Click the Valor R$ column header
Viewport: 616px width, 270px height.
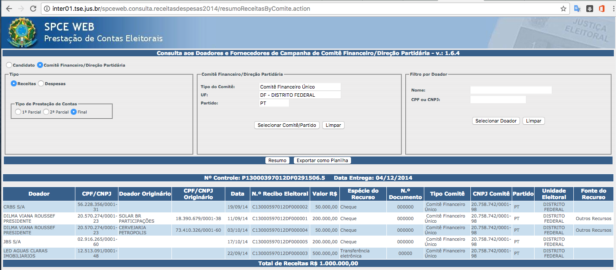click(324, 194)
